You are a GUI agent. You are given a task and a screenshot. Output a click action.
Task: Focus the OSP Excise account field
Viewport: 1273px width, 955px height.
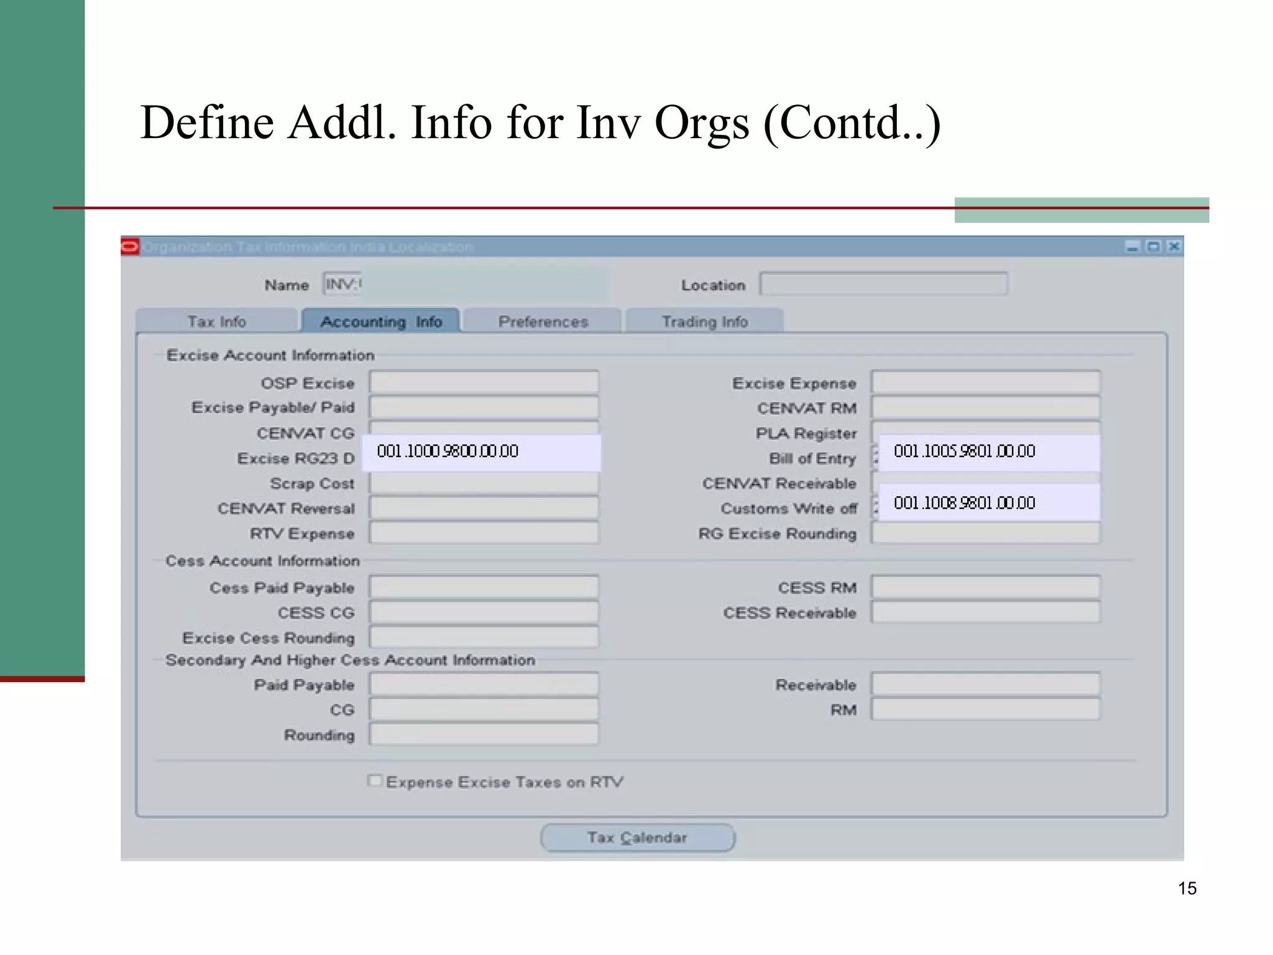coord(484,382)
